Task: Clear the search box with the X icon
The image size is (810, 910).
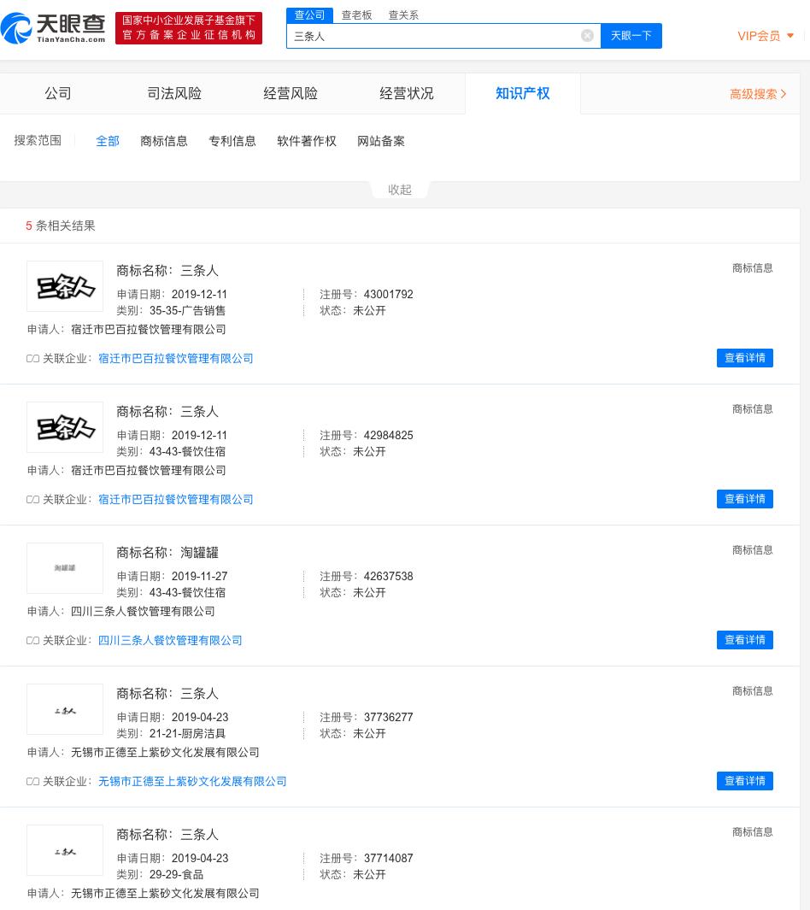Action: coord(587,36)
